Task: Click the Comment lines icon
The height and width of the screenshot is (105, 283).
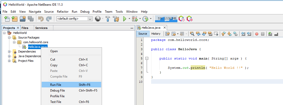Action: 270,34
